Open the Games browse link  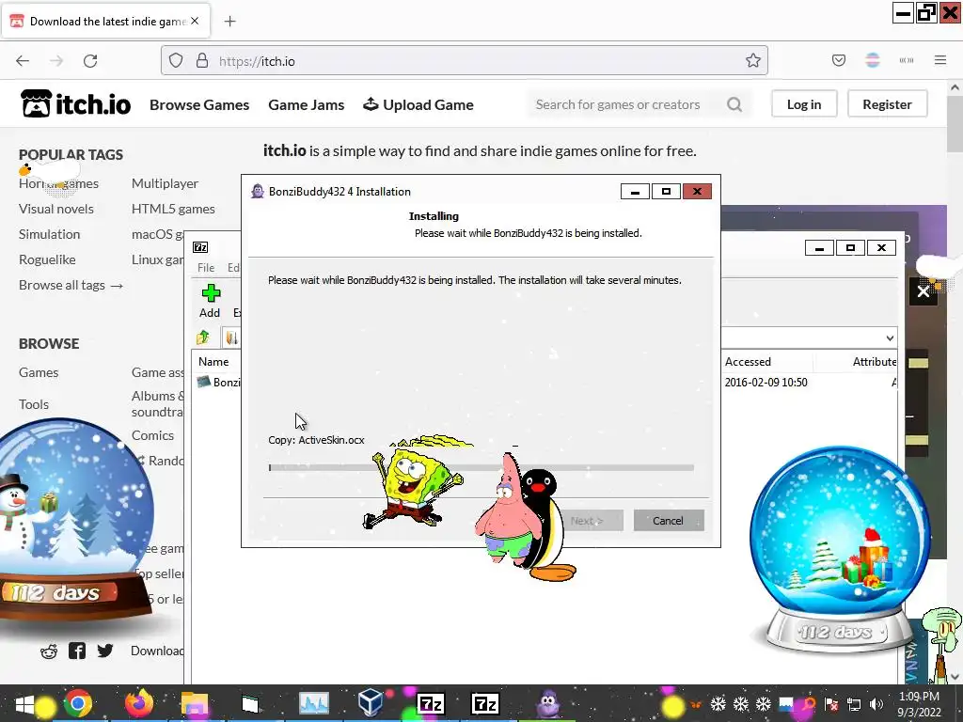39,372
